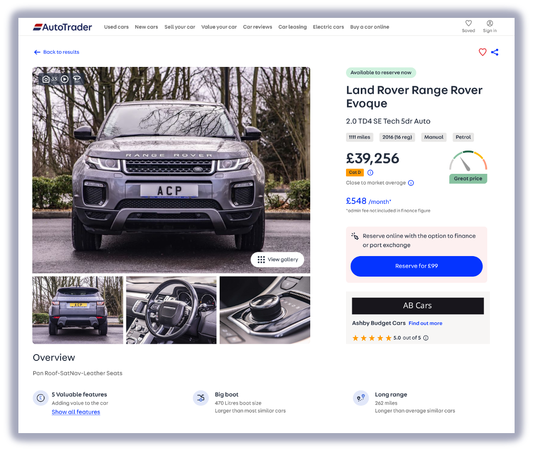Click View gallery button

[278, 260]
